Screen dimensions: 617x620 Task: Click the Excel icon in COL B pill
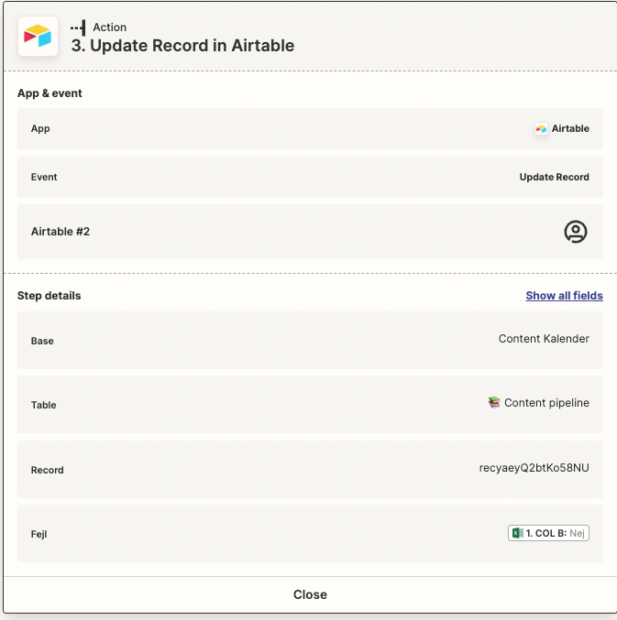(x=517, y=533)
